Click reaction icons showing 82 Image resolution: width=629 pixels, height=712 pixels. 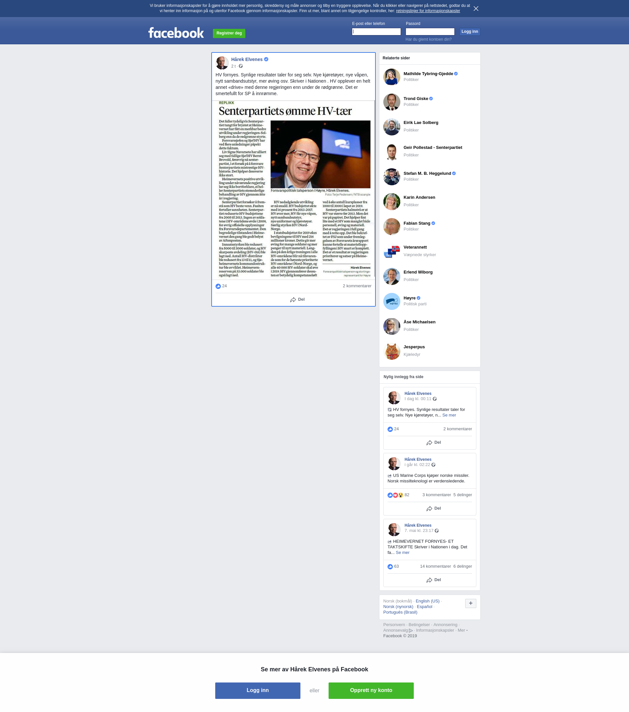tap(395, 495)
